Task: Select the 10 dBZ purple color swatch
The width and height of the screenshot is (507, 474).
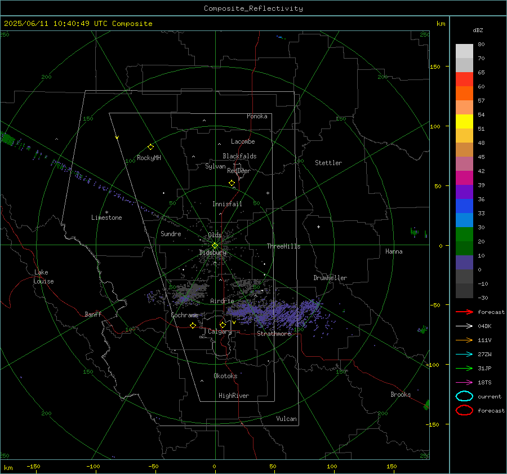Action: [x=464, y=262]
